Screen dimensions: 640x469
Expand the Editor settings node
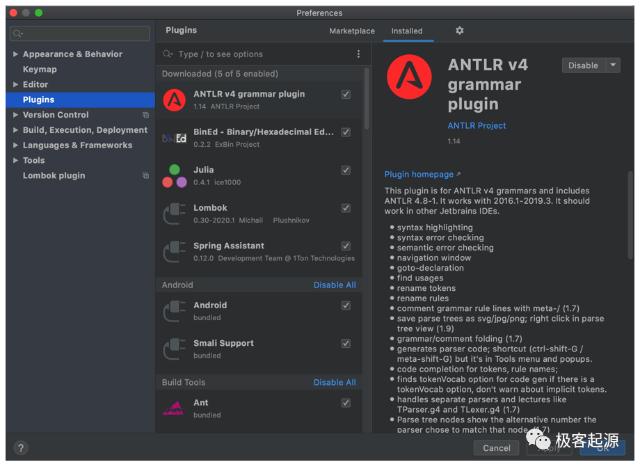click(x=15, y=84)
